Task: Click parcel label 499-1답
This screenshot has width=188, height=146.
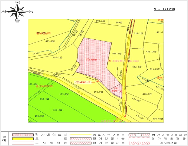Action: pyautogui.click(x=117, y=54)
